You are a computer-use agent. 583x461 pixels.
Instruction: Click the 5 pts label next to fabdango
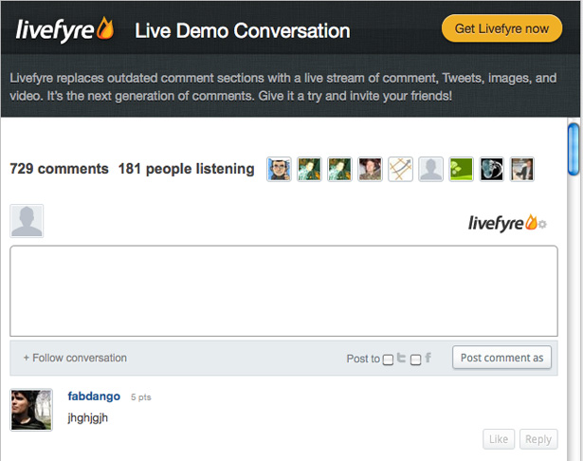point(141,397)
